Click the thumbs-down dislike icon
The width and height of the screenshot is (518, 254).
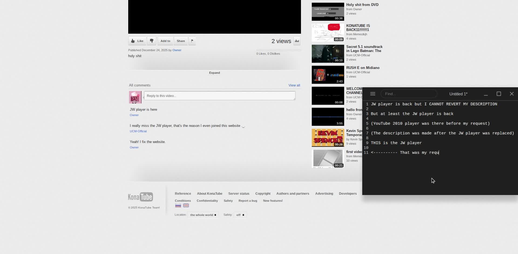tap(151, 41)
